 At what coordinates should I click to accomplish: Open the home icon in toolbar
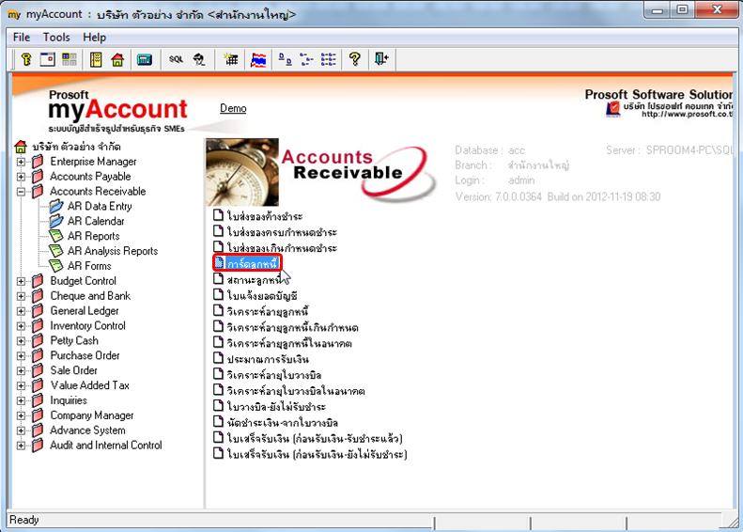[x=117, y=60]
